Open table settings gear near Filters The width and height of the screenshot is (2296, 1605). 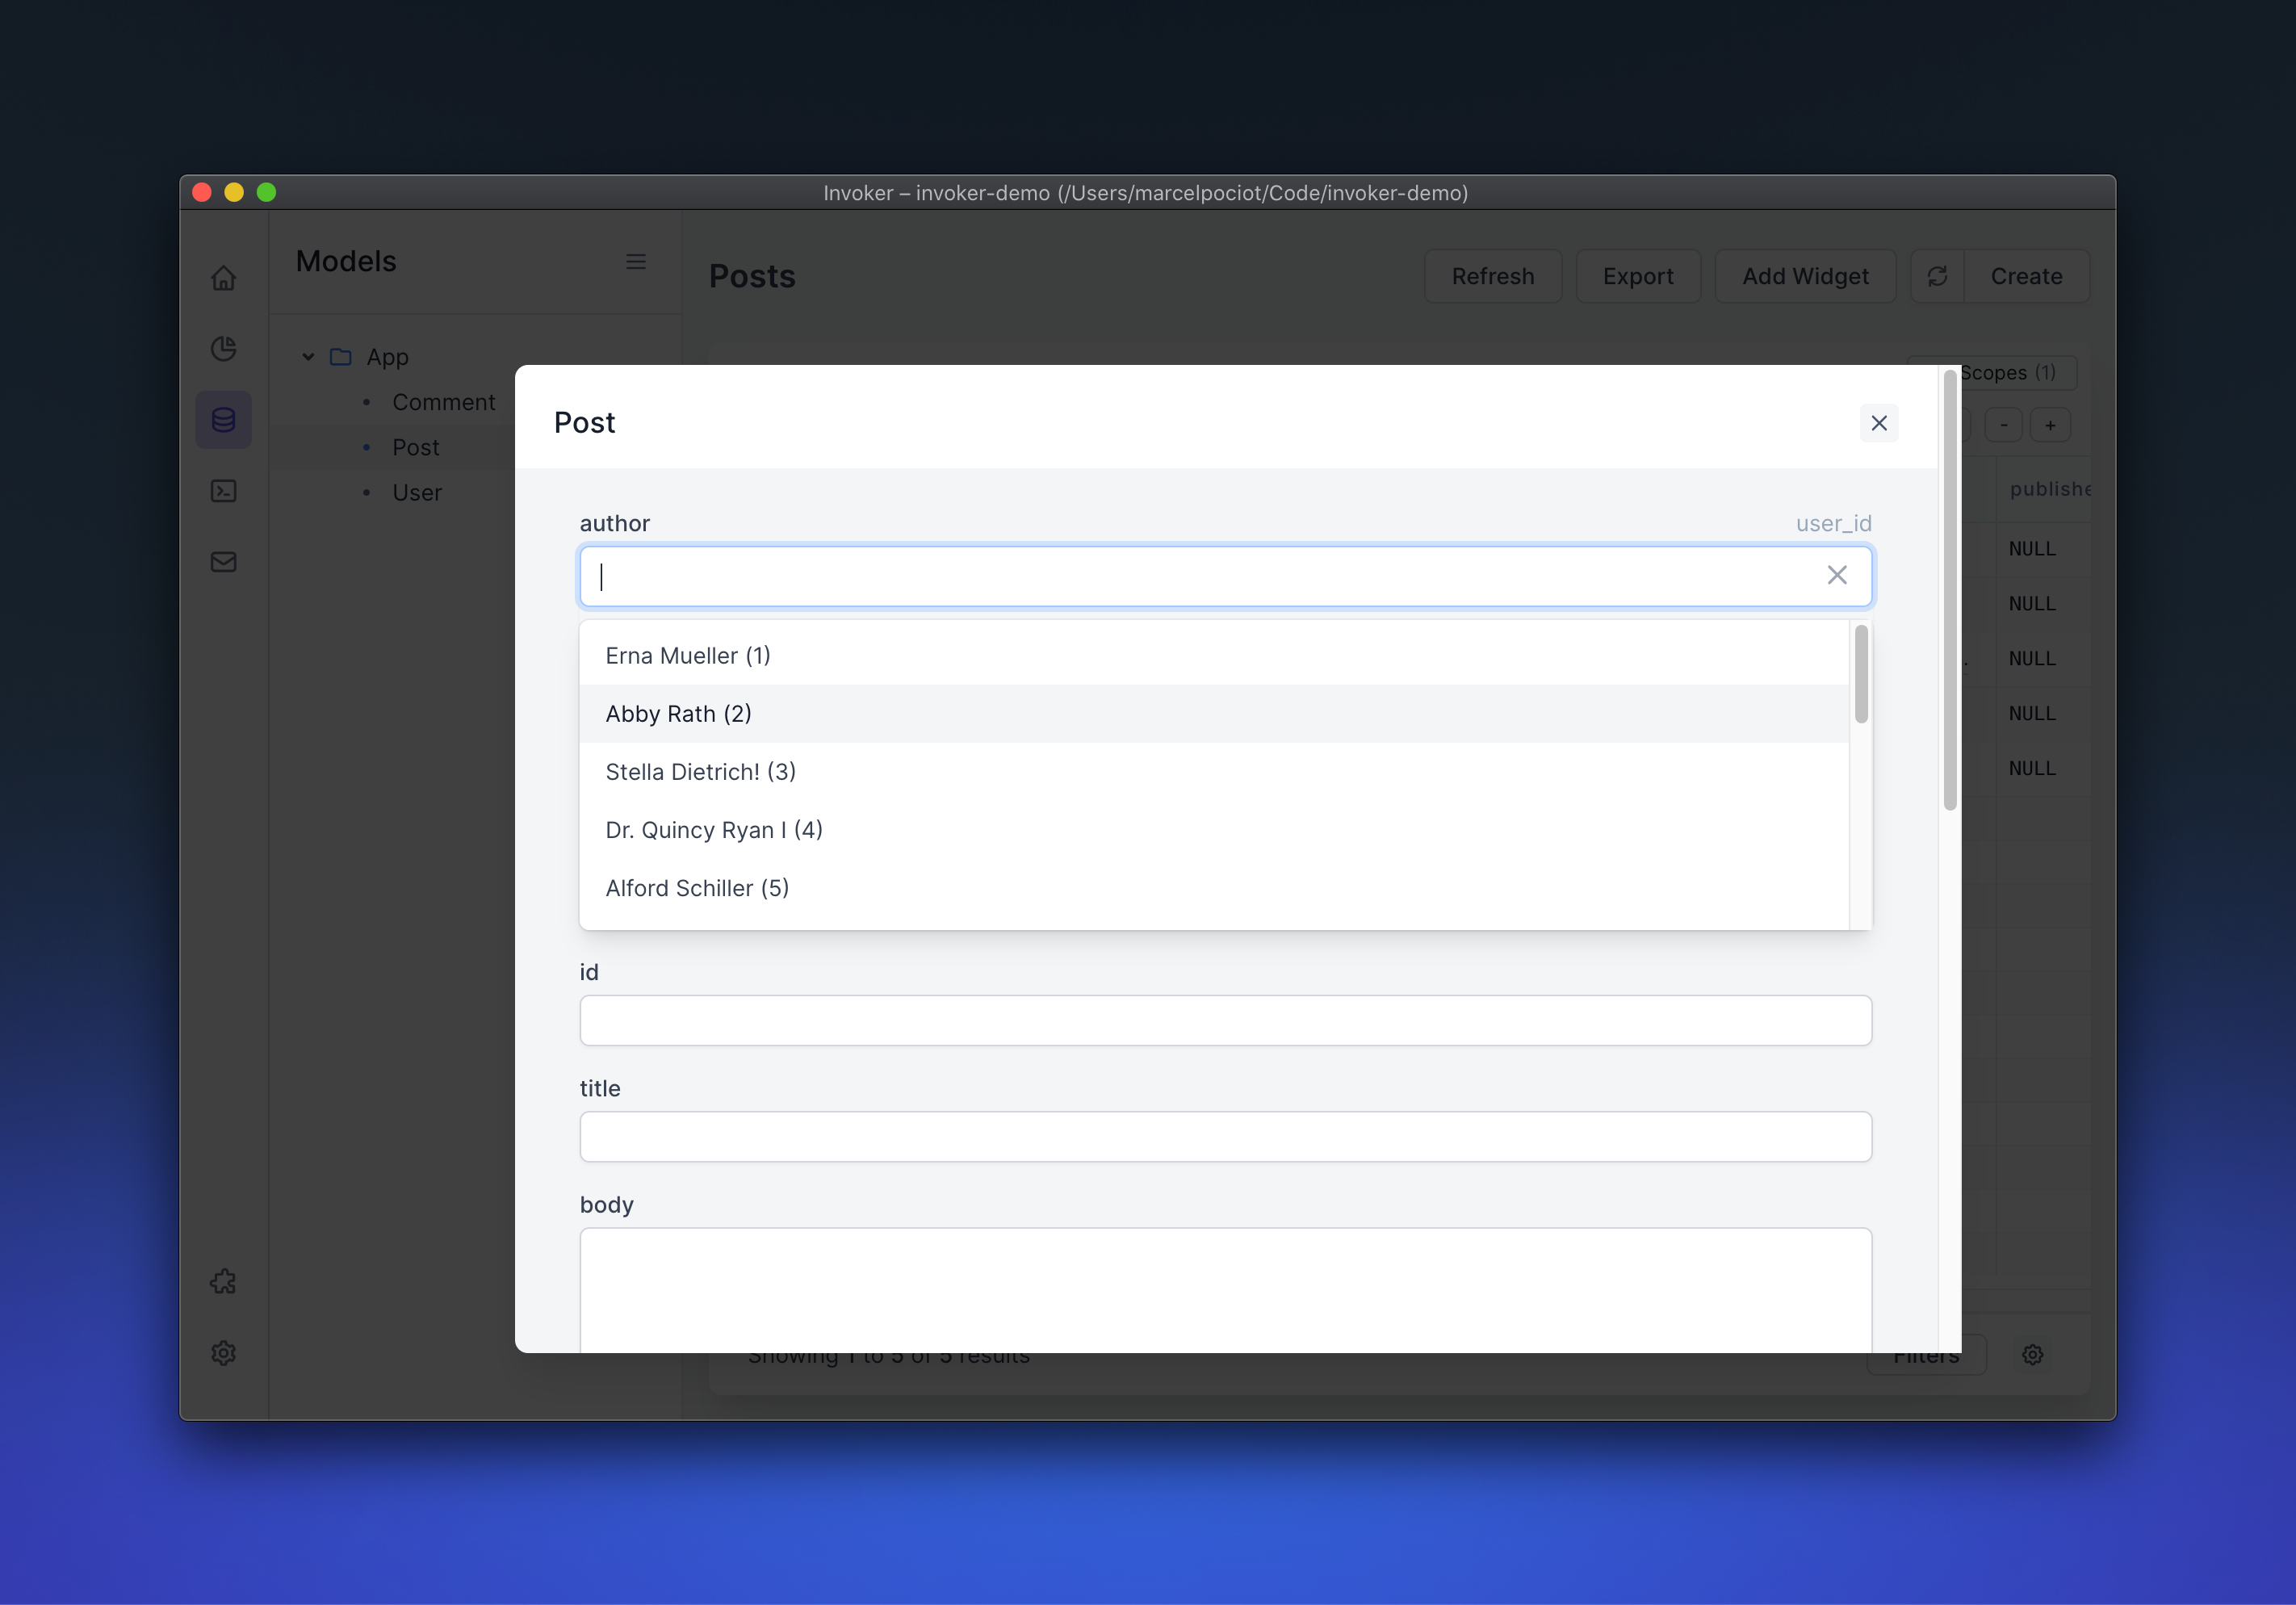pyautogui.click(x=2032, y=1355)
